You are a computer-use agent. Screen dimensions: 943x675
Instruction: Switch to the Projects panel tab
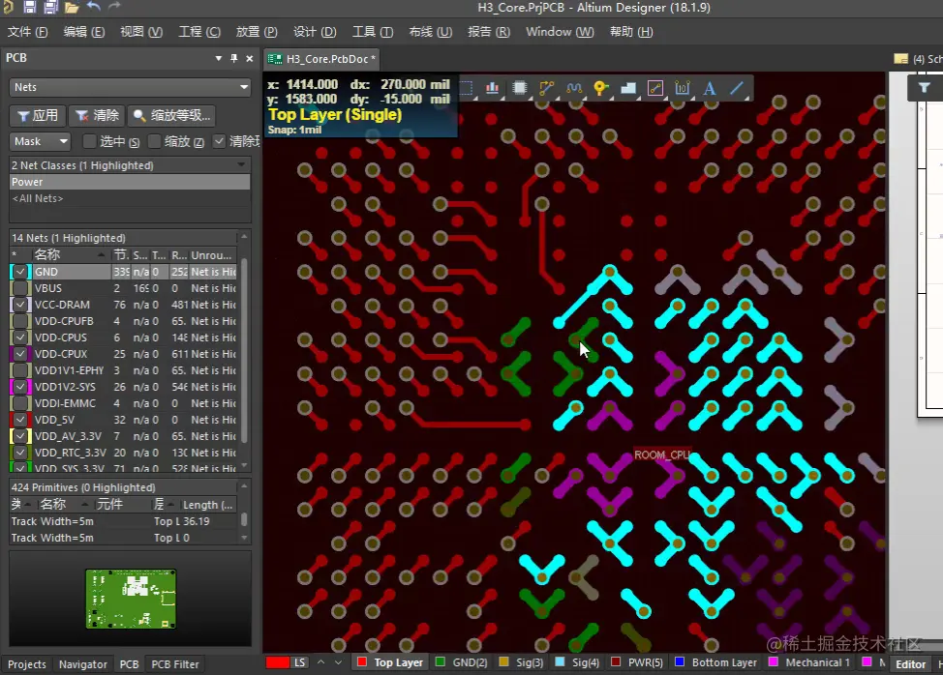click(26, 664)
